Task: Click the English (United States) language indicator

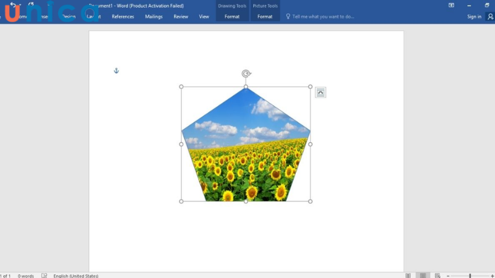Action: click(75, 276)
